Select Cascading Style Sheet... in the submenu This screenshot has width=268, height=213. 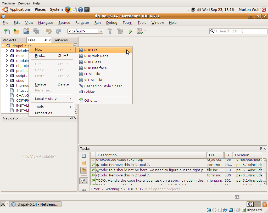(x=104, y=86)
